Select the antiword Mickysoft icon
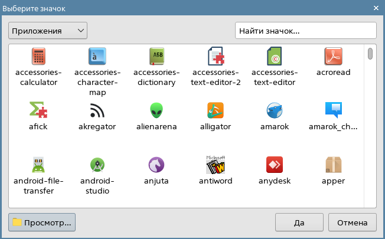This screenshot has height=239, width=385. (x=216, y=165)
